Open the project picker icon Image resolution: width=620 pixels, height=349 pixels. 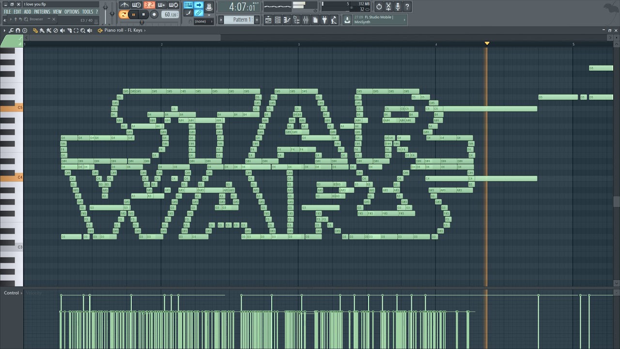pos(315,20)
